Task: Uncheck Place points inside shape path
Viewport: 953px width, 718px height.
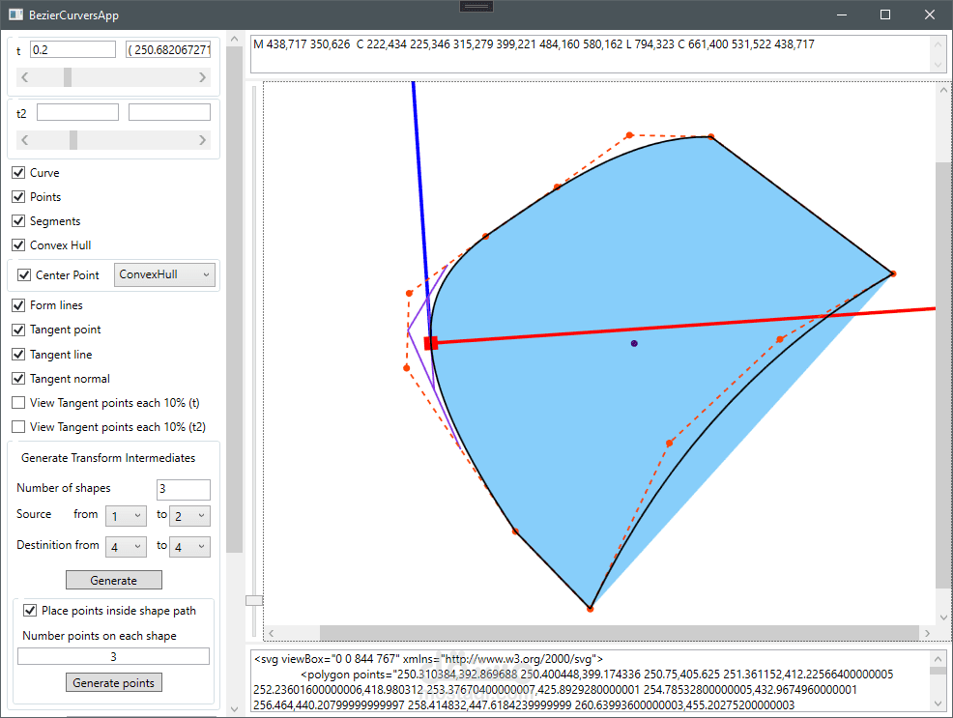Action: pyautogui.click(x=30, y=610)
